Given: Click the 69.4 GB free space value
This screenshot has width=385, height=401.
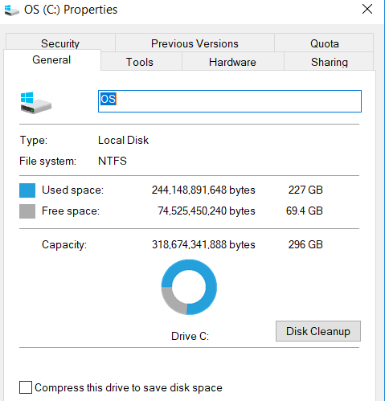Looking at the screenshot, I should coord(304,211).
